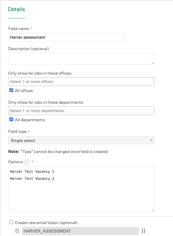Click the Field type dropdown arrow
The height and width of the screenshot is (236, 173).
point(151,140)
